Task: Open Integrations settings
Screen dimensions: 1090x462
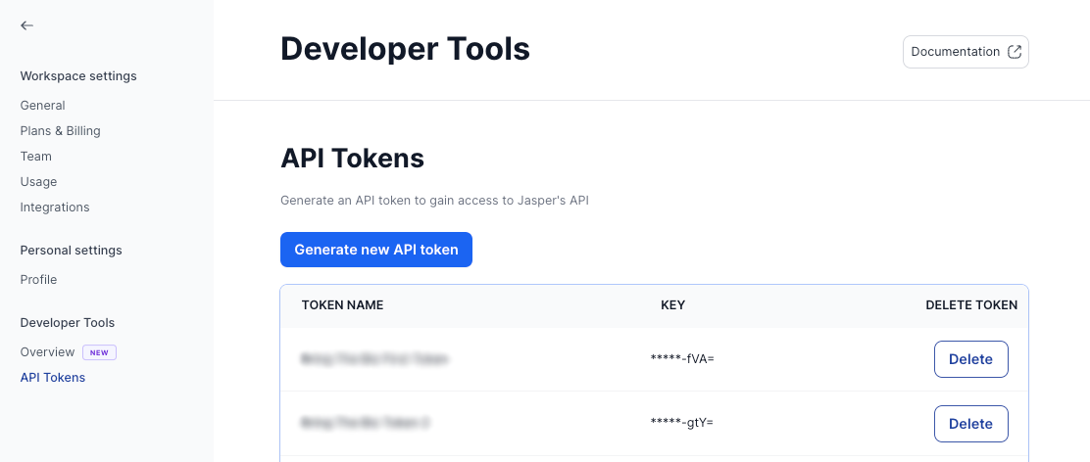Action: 55,208
